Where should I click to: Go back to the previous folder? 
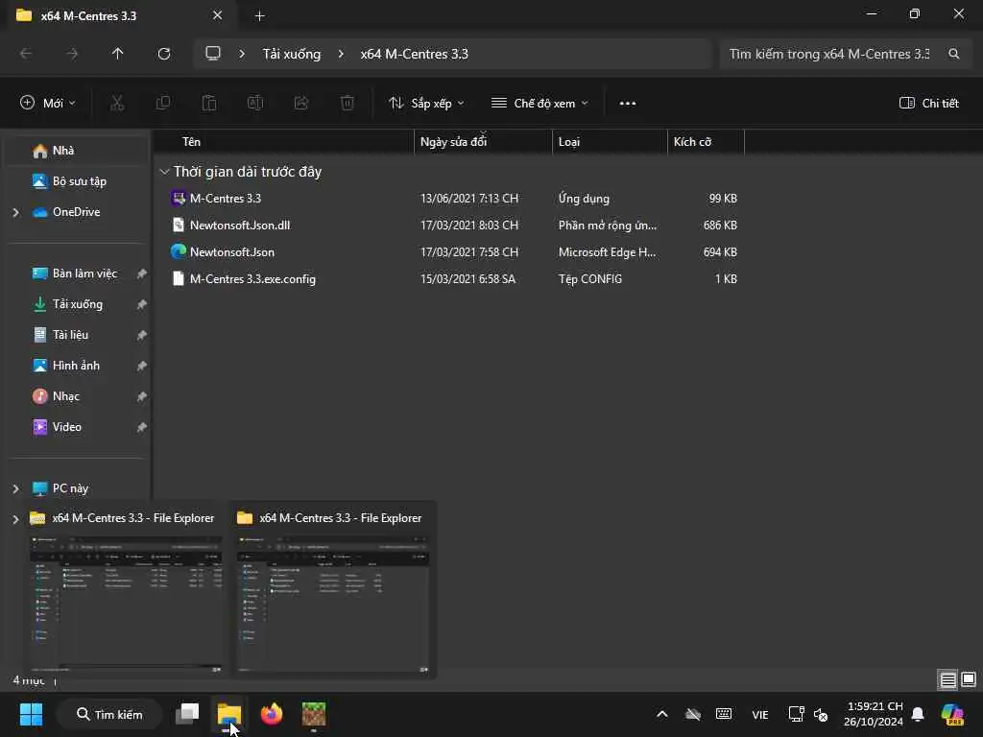coord(26,54)
